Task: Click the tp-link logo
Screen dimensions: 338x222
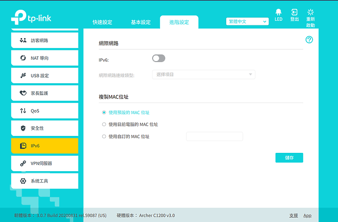Action: (31, 17)
